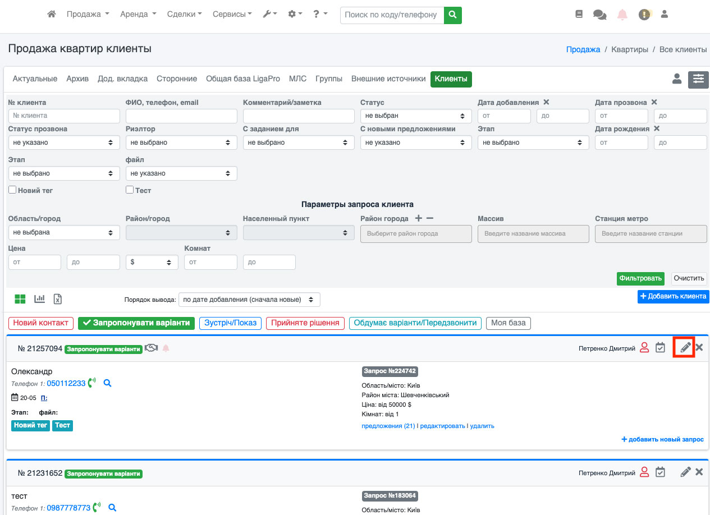Click the magnifier next to phone 050112233
The height and width of the screenshot is (515, 710).
click(x=108, y=383)
